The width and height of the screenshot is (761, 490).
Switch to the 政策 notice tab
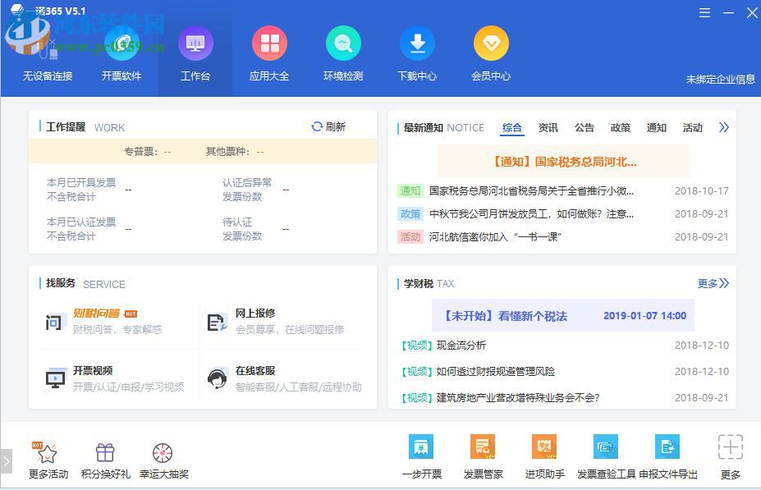(621, 127)
